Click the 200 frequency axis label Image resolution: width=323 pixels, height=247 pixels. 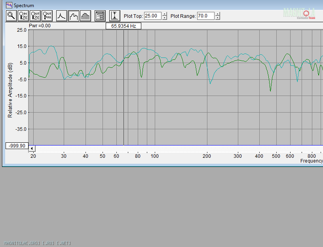(x=207, y=156)
